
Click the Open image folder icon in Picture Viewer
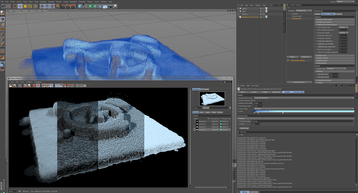[x=11, y=85]
